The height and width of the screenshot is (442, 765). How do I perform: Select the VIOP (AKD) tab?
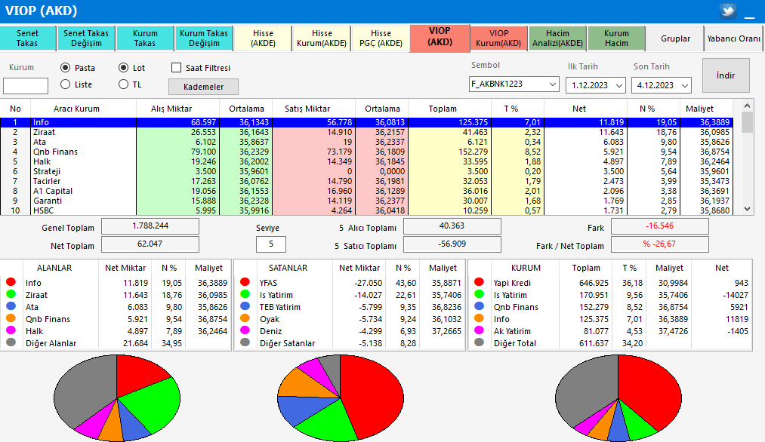[440, 37]
